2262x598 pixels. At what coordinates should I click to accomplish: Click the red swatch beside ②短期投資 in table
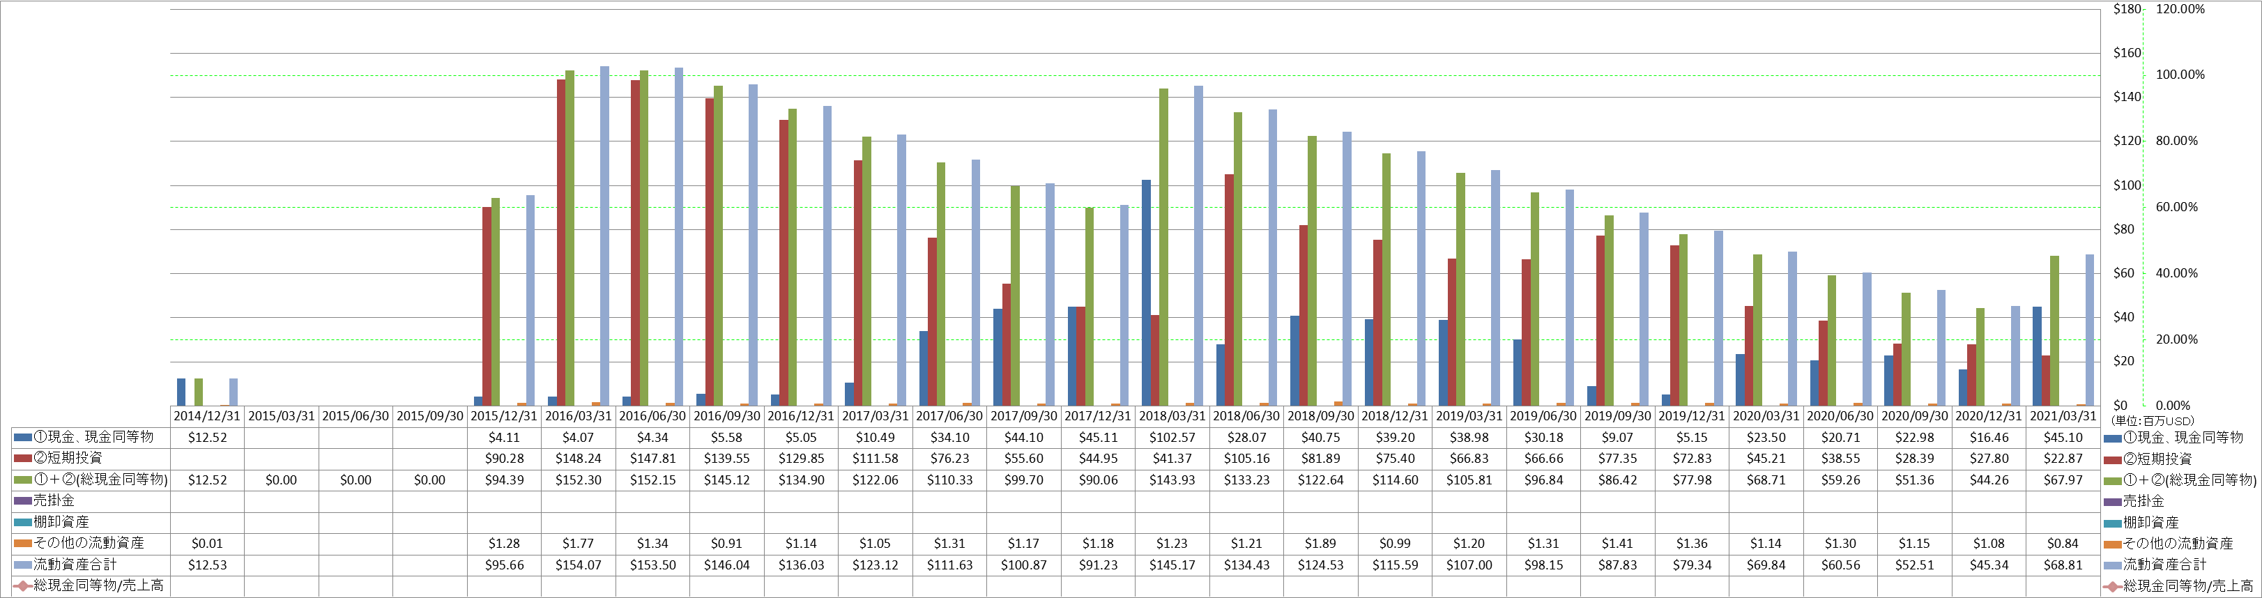24,459
